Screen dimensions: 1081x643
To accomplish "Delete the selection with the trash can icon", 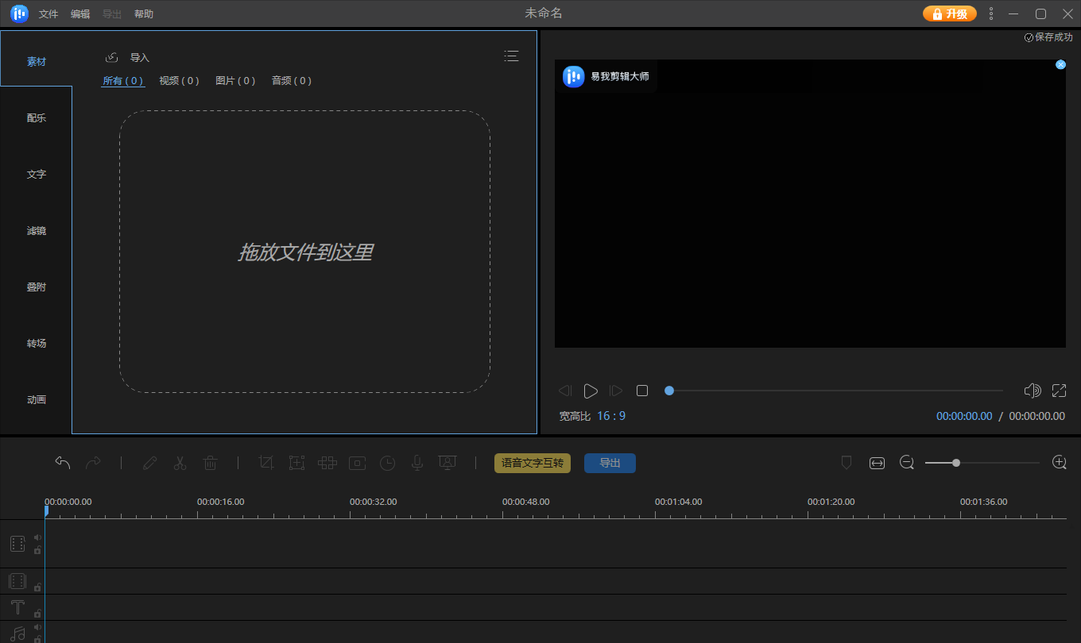I will tap(210, 463).
